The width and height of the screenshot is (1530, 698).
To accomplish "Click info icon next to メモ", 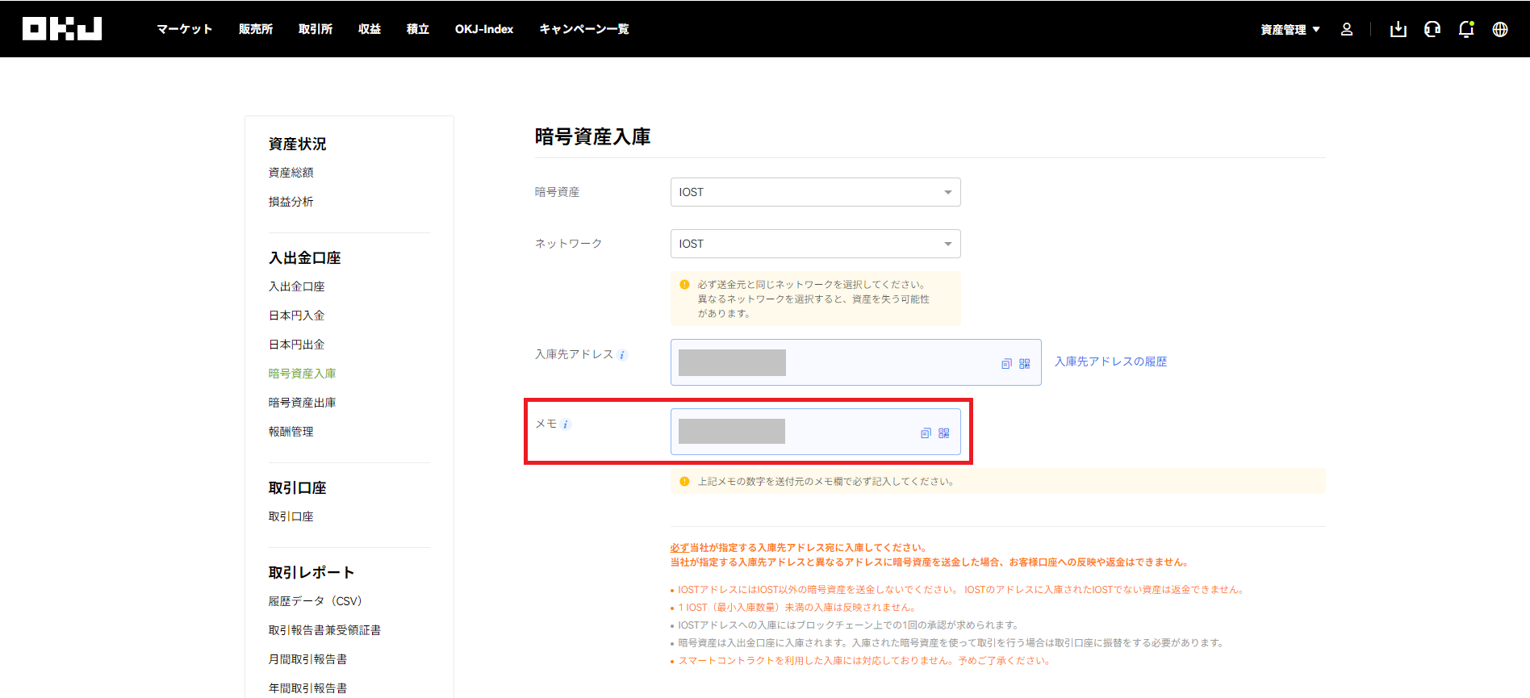I will [x=566, y=424].
